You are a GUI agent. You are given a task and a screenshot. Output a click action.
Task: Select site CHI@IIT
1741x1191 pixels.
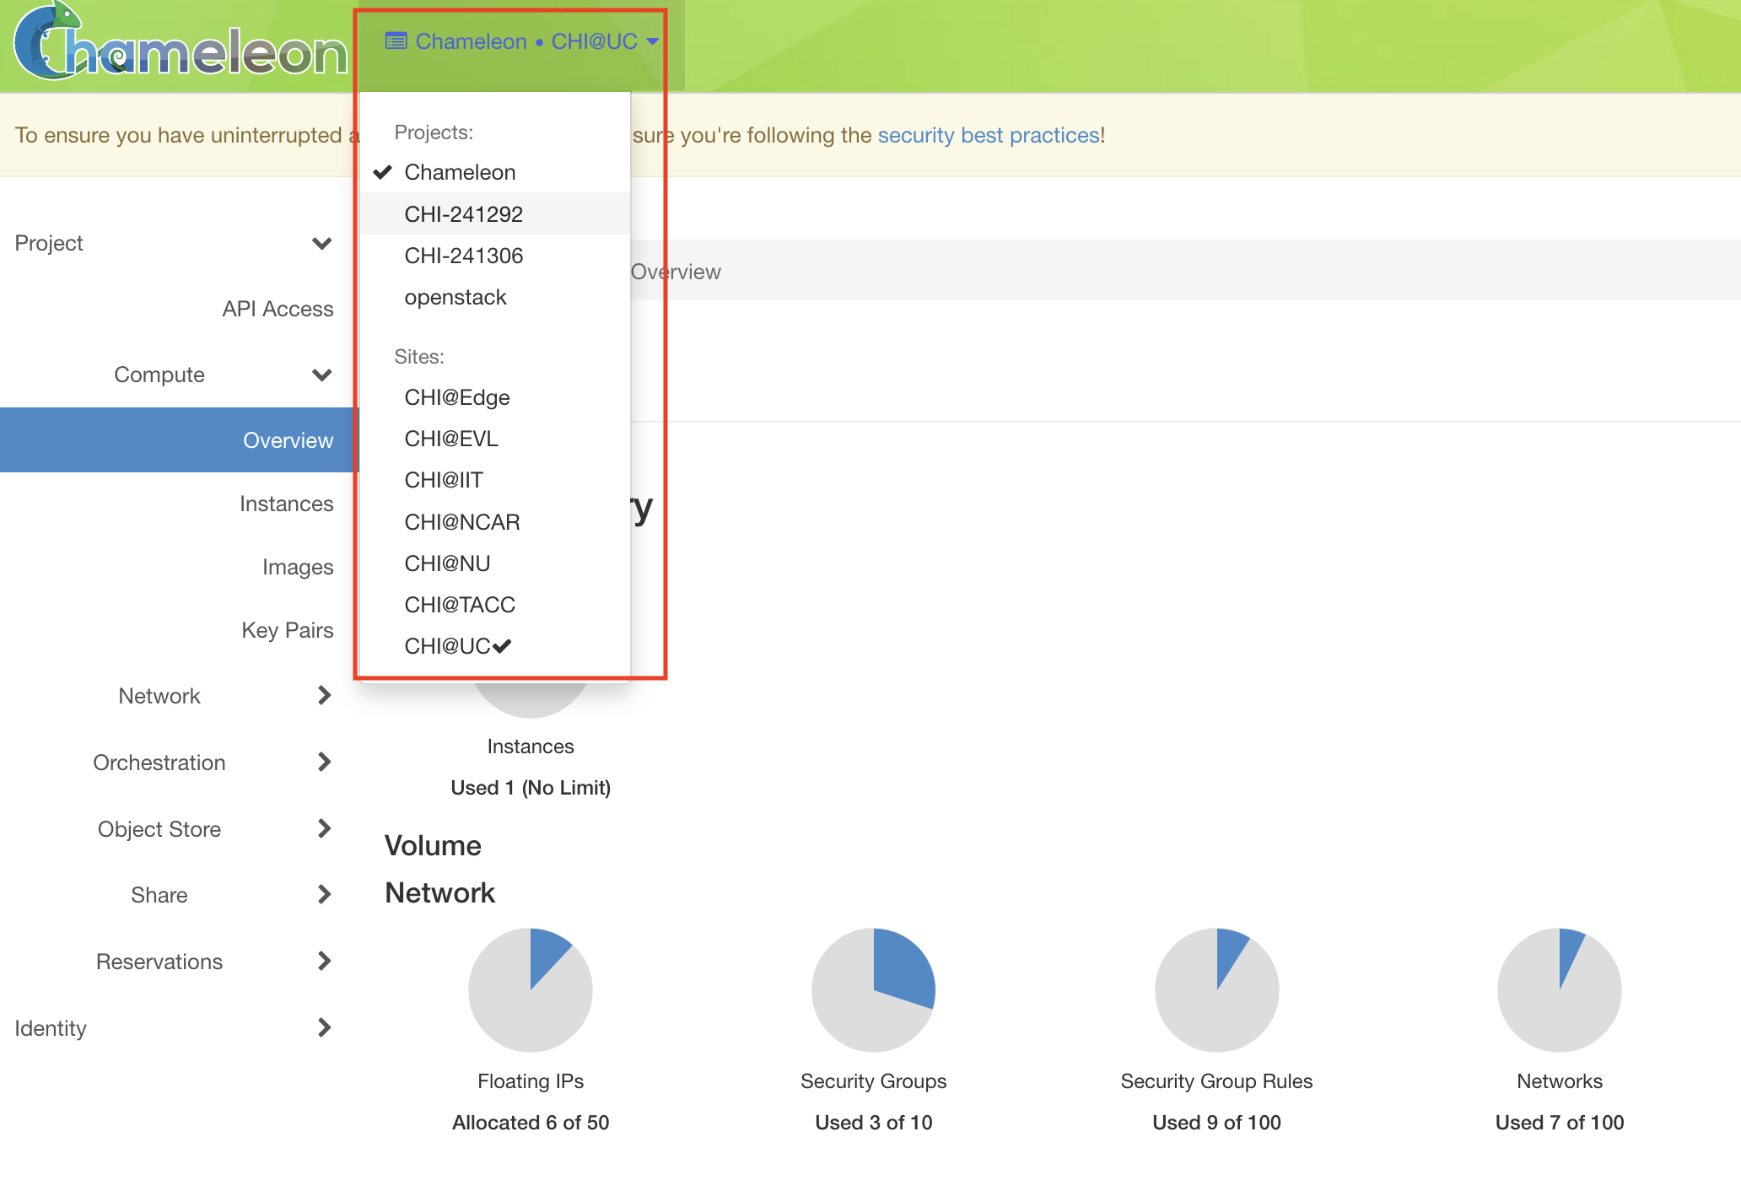[494, 480]
